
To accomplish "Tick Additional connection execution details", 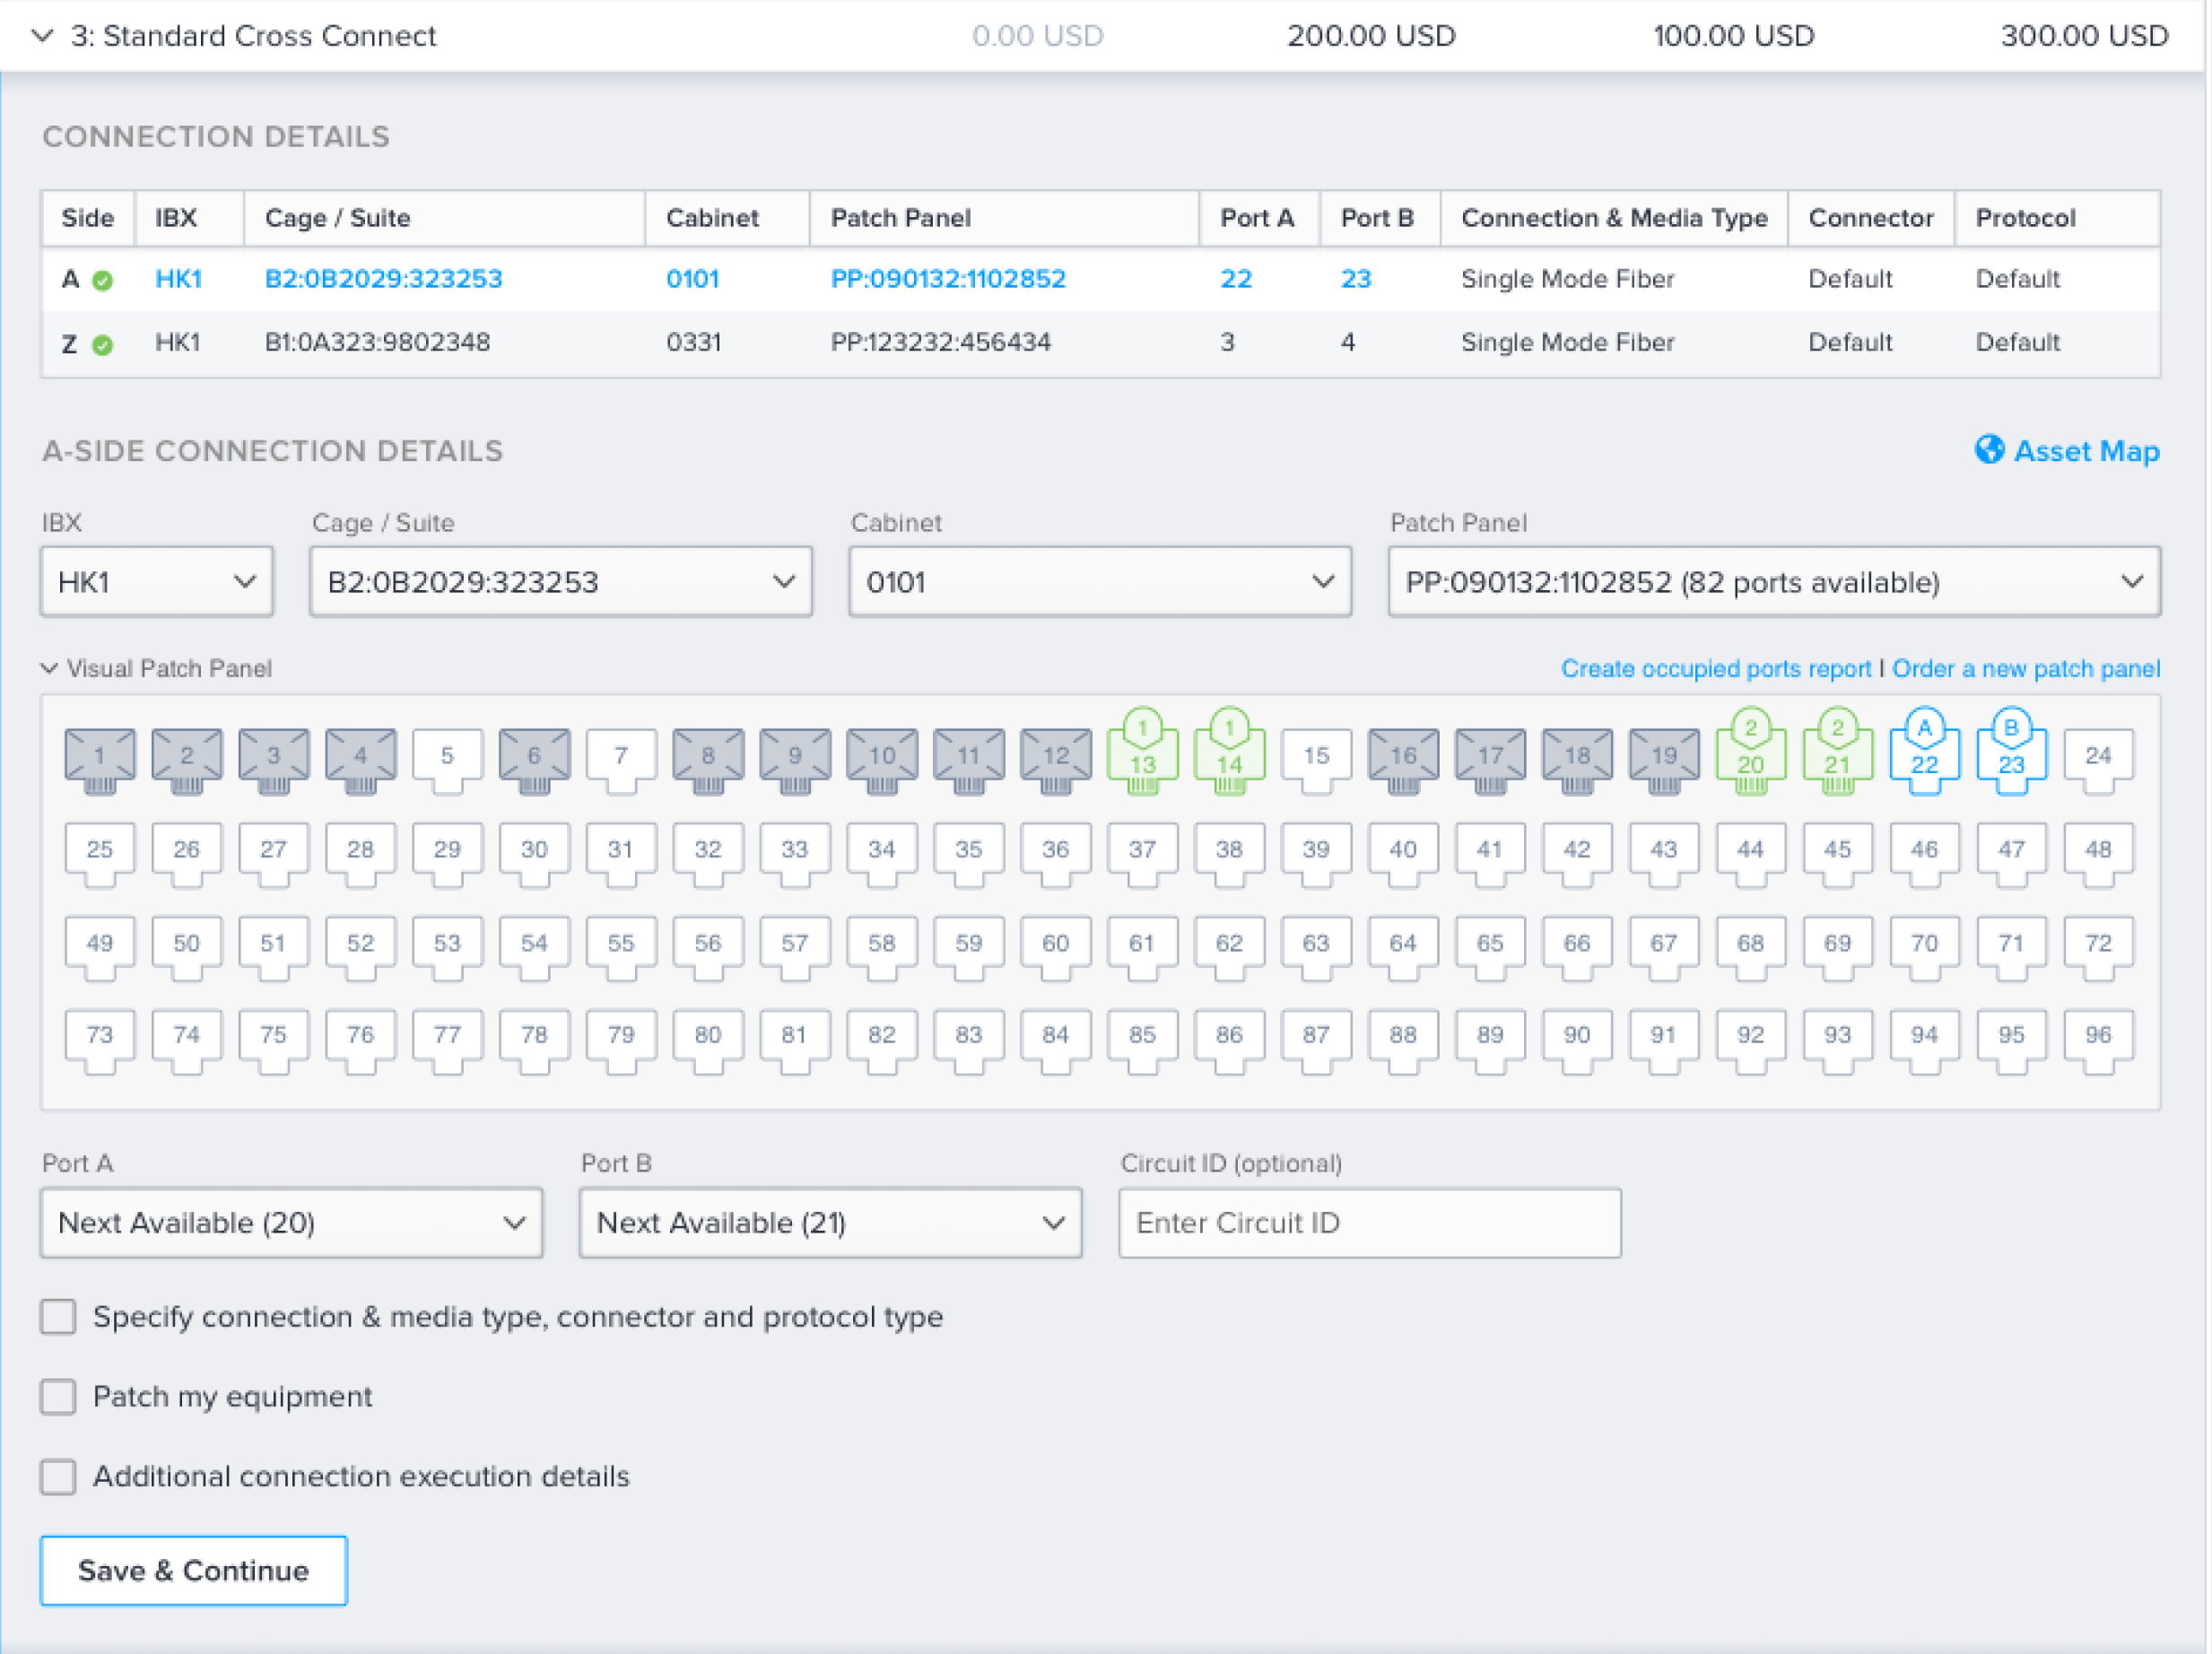I will click(x=58, y=1477).
